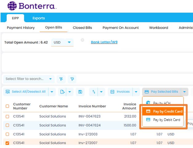Open the Closed Bills tab
The width and height of the screenshot is (193, 148).
(82, 28)
